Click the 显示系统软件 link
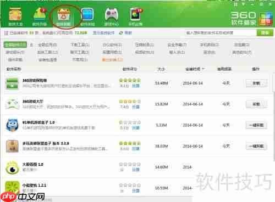 click(103, 33)
